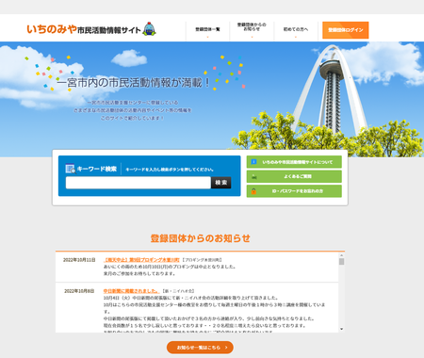Expand the 初めての方へ menu
The height and width of the screenshot is (358, 424).
(x=296, y=30)
